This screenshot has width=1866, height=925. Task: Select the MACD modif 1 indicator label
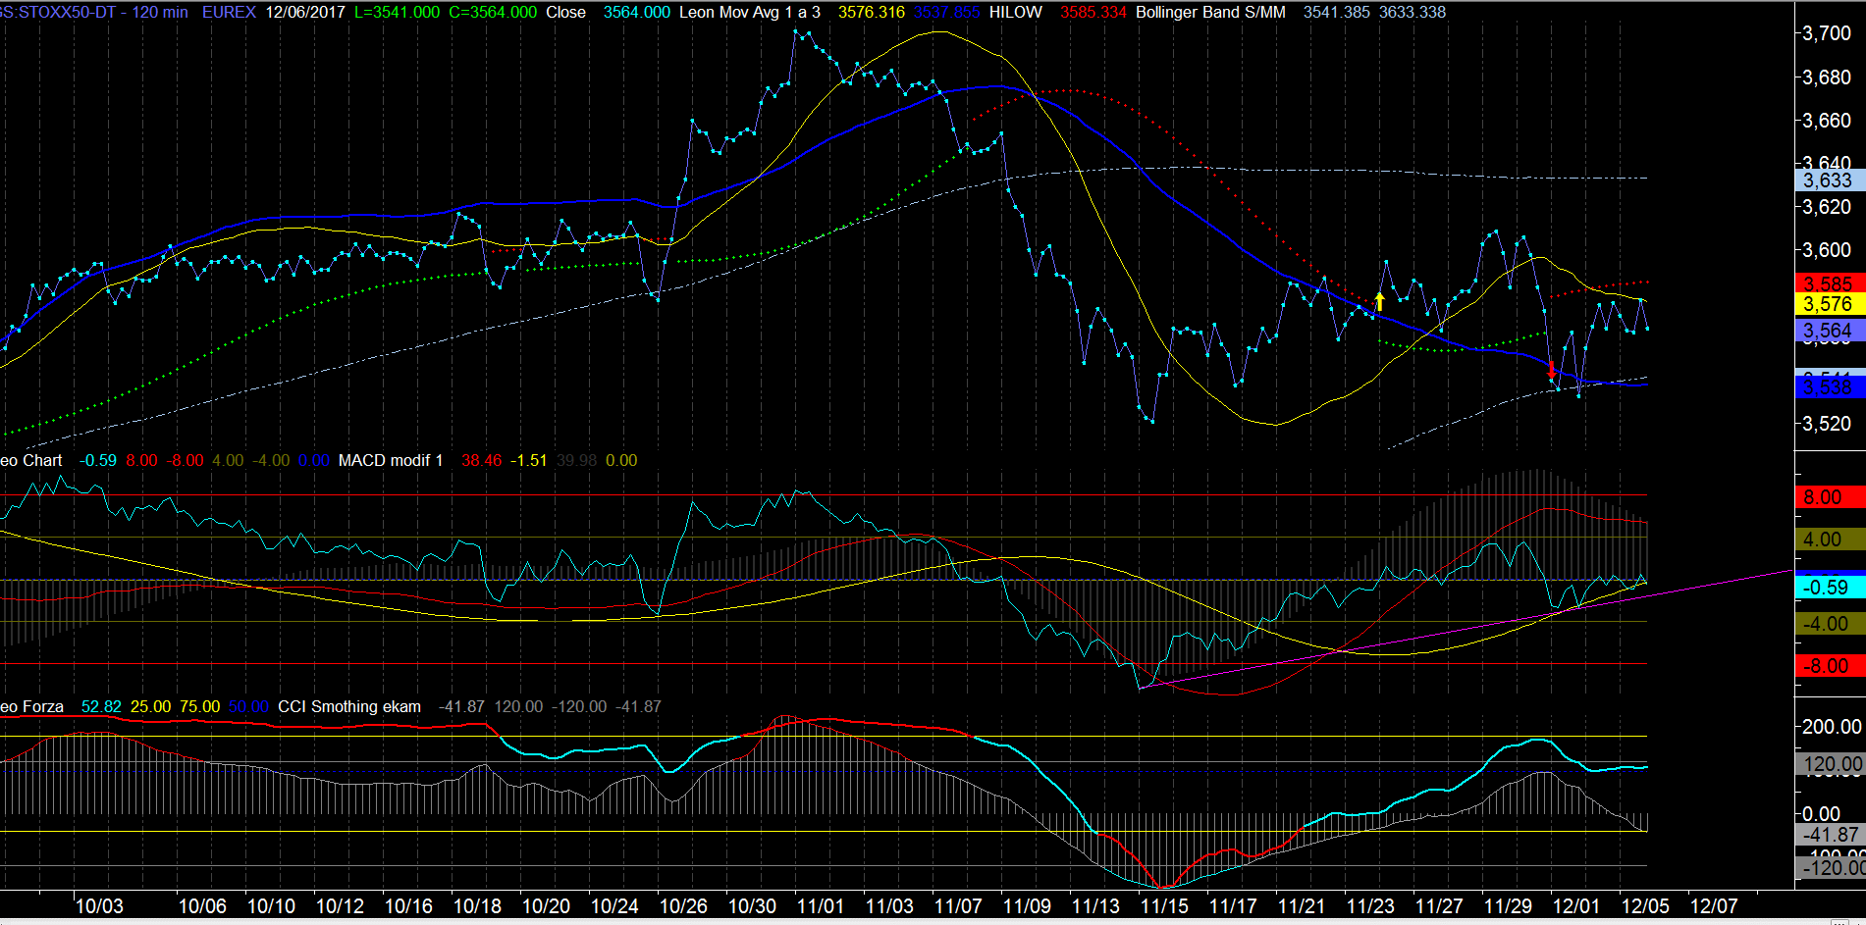pos(391,460)
